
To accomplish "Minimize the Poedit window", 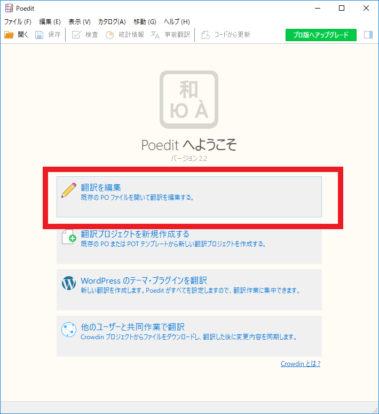I will [318, 8].
